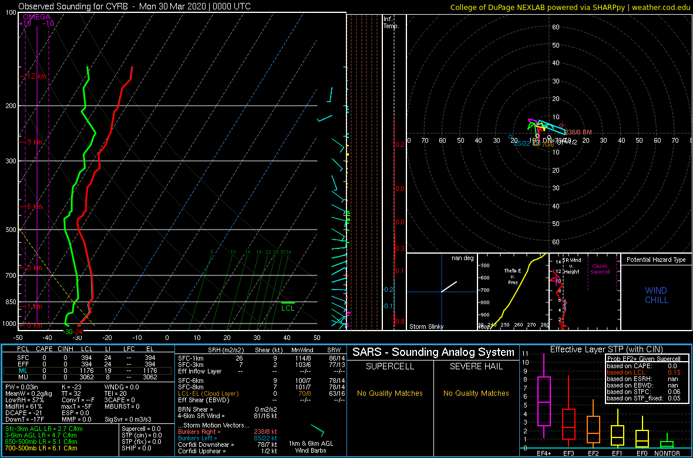This screenshot has width=693, height=458.
Task: Click 'Supercell = 0.0' value
Action: tap(141, 429)
